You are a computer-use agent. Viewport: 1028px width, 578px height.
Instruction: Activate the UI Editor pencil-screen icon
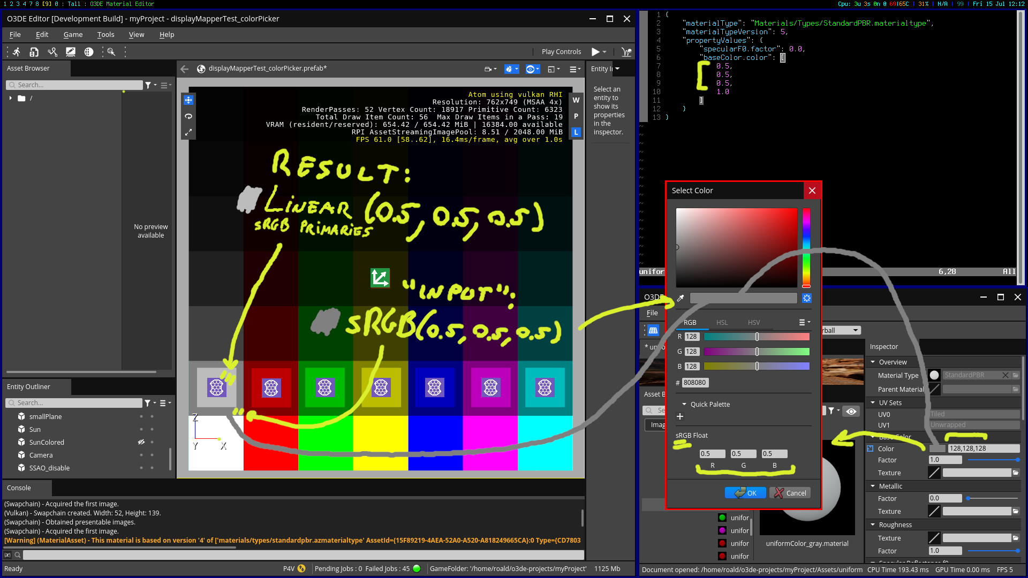(x=70, y=51)
